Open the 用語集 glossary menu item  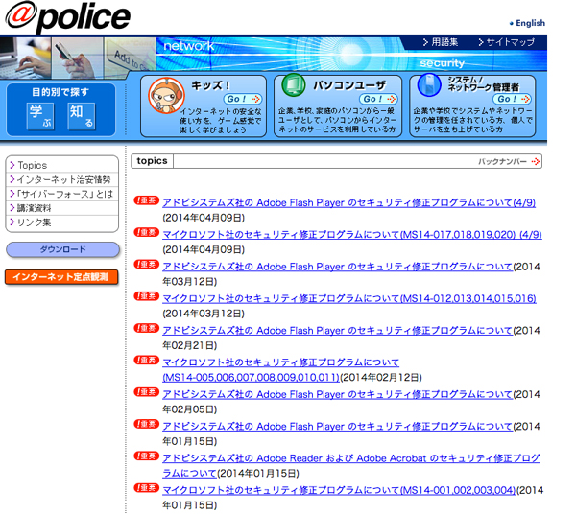[444, 42]
